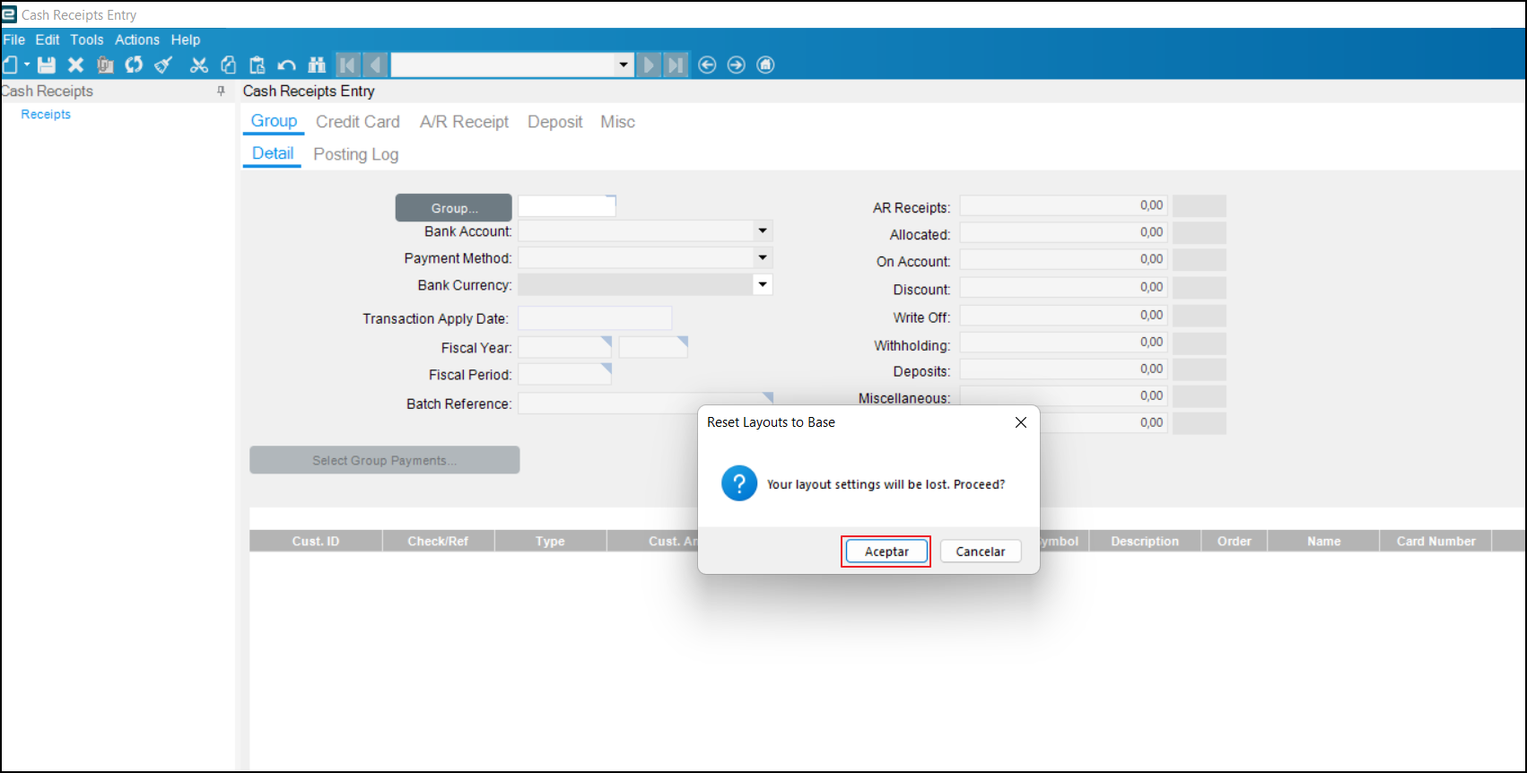Image resolution: width=1527 pixels, height=773 pixels.
Task: Switch to the Misc tab
Action: [618, 122]
